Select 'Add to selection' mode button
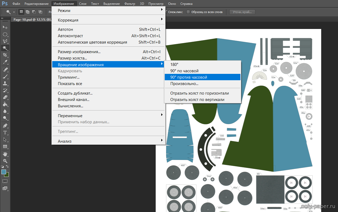This screenshot has width=338, height=212. (27, 12)
